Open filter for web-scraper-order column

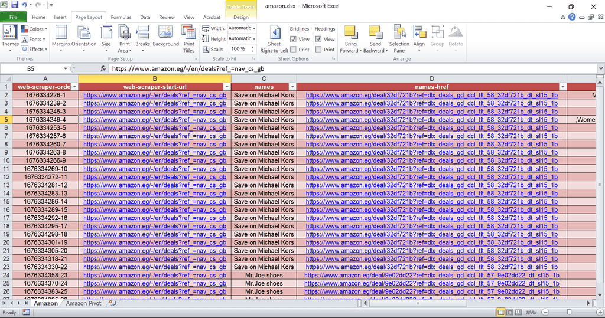(x=74, y=87)
